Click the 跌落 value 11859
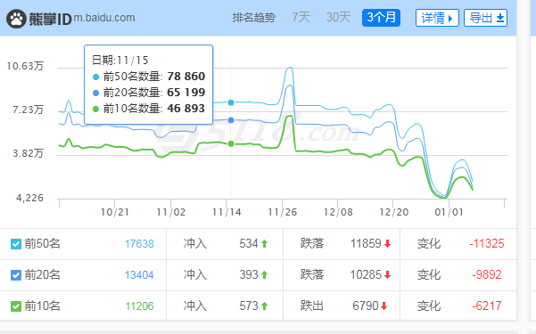The height and width of the screenshot is (334, 536). tap(366, 243)
